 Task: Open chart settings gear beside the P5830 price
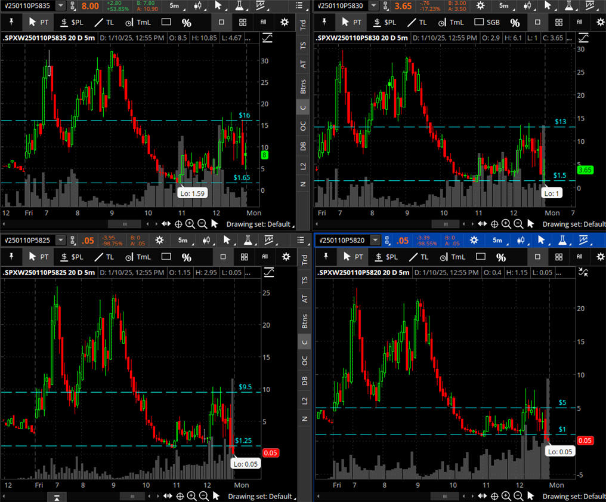(x=480, y=5)
